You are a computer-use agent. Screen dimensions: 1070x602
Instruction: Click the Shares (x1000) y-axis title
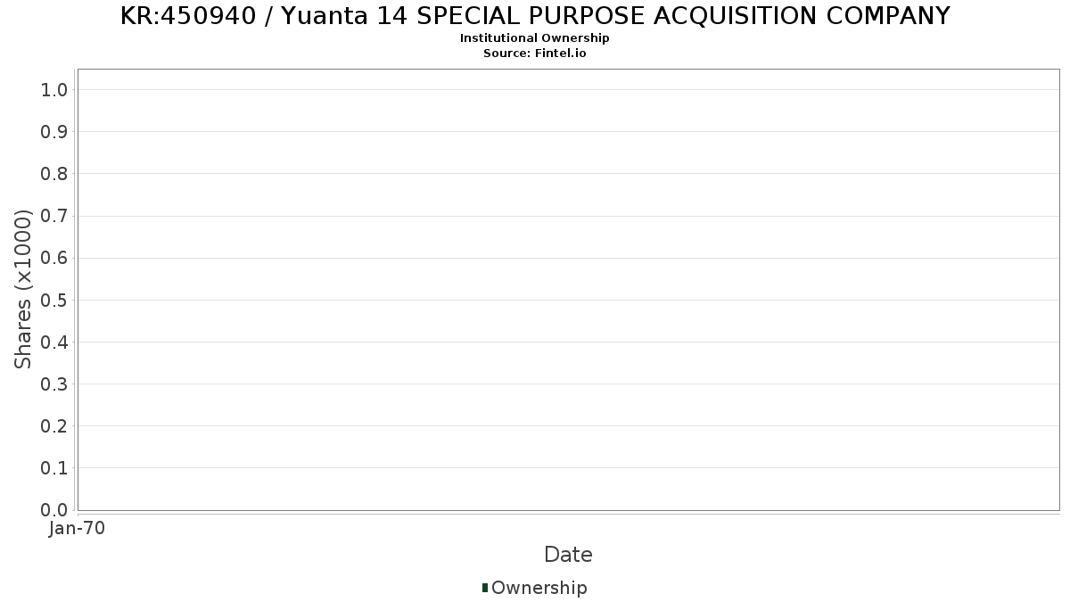click(23, 289)
